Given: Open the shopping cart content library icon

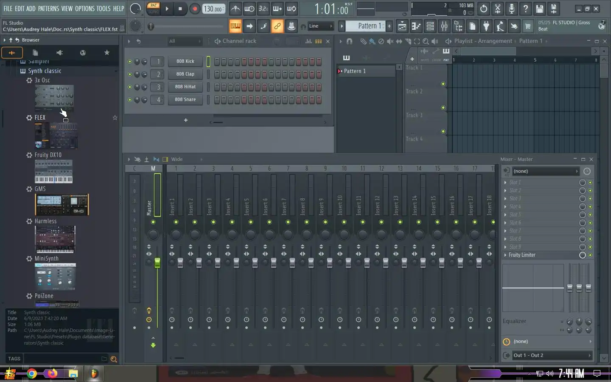Looking at the screenshot, I should pyautogui.click(x=528, y=26).
